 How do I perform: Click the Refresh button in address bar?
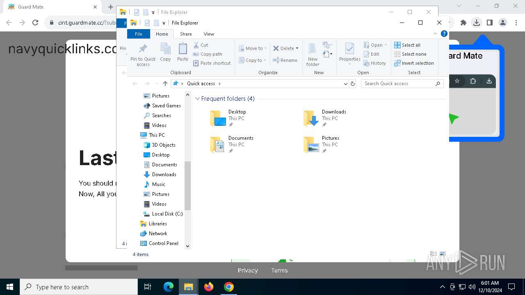352,84
